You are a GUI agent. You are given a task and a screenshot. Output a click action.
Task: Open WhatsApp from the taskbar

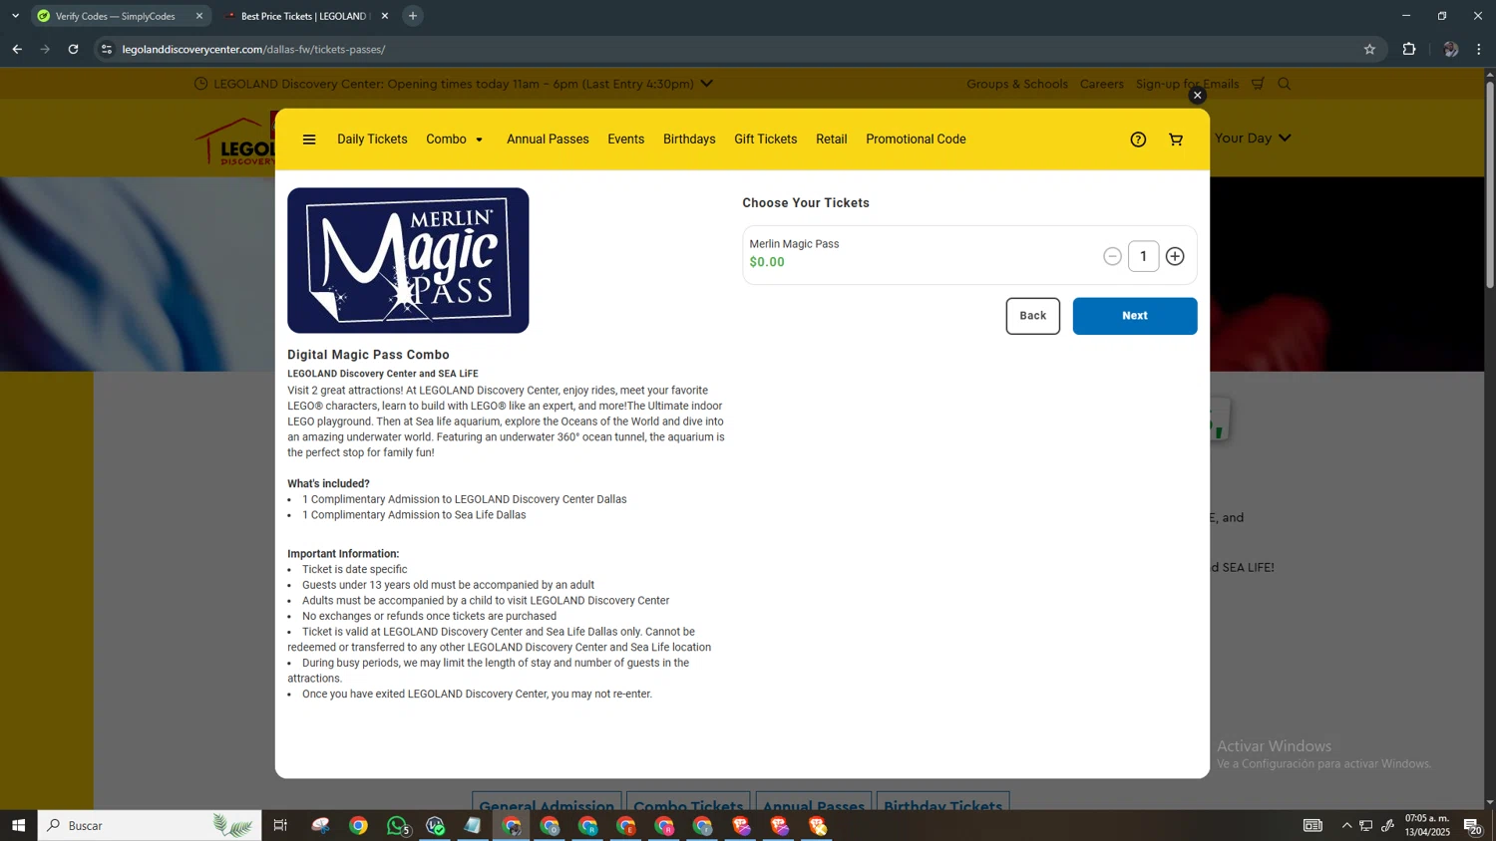point(397,825)
